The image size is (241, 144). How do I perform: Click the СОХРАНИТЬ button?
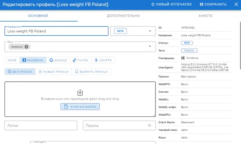(x=213, y=4)
